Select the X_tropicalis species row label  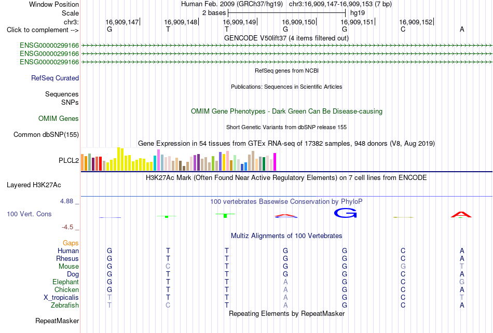click(61, 298)
